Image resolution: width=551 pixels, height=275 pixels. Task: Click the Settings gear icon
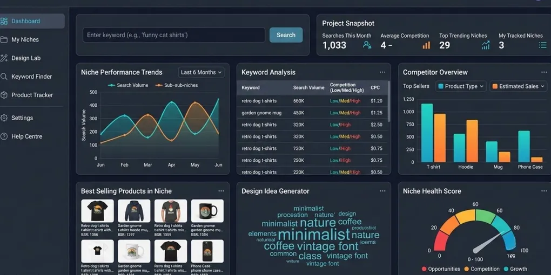(4, 118)
